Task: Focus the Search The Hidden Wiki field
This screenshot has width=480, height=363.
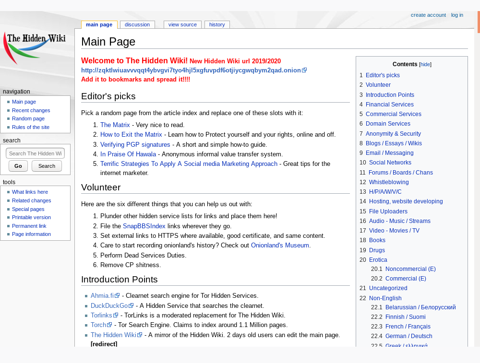Action: pyautogui.click(x=35, y=153)
